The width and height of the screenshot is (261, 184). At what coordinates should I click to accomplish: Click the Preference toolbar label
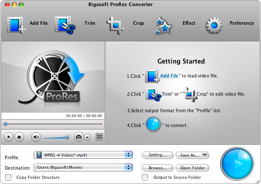242,23
